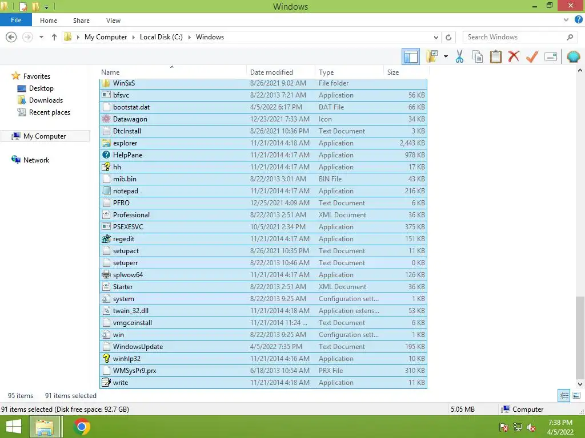Screen dimensions: 585x438
Task: Open the Share ribbon tab
Action: 81,21
